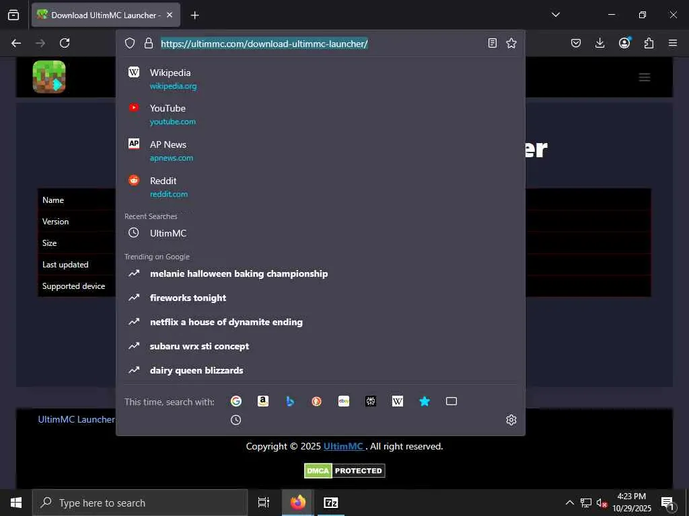Open the Pocket save icon
Image resolution: width=689 pixels, height=516 pixels.
pos(576,43)
